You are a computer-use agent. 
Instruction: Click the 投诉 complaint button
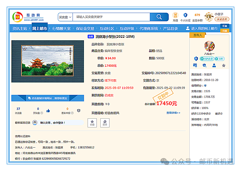(x=105, y=123)
